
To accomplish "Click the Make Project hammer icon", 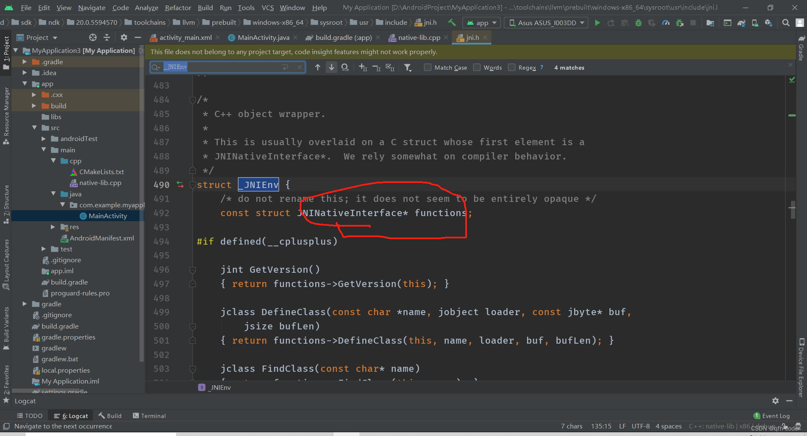I will click(452, 23).
